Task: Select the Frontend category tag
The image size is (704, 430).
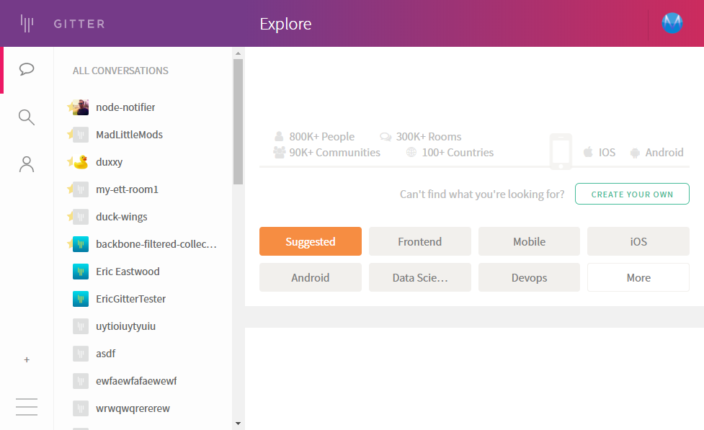Action: click(420, 241)
